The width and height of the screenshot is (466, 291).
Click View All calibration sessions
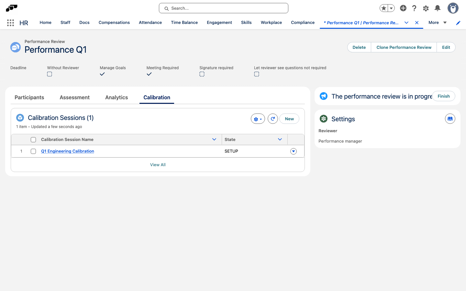click(x=158, y=165)
